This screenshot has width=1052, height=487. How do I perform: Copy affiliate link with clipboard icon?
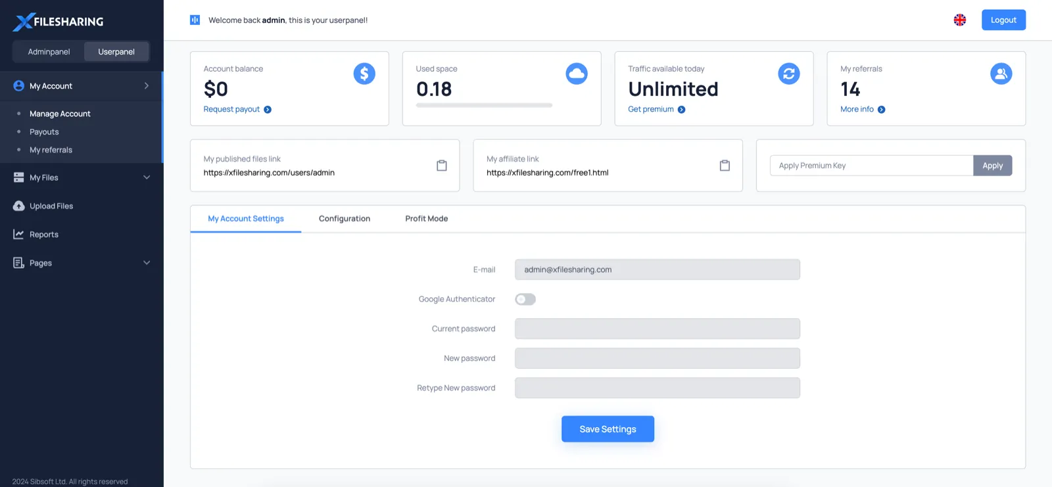725,166
